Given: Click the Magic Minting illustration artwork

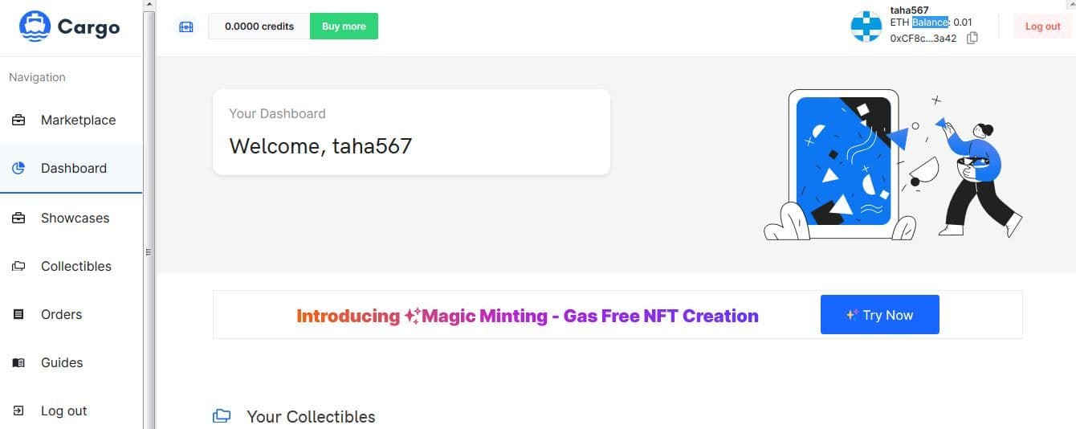Looking at the screenshot, I should pos(891,165).
